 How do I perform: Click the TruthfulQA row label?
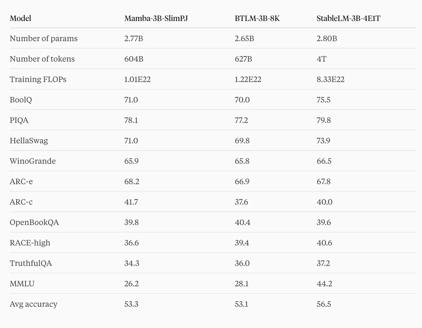point(31,263)
